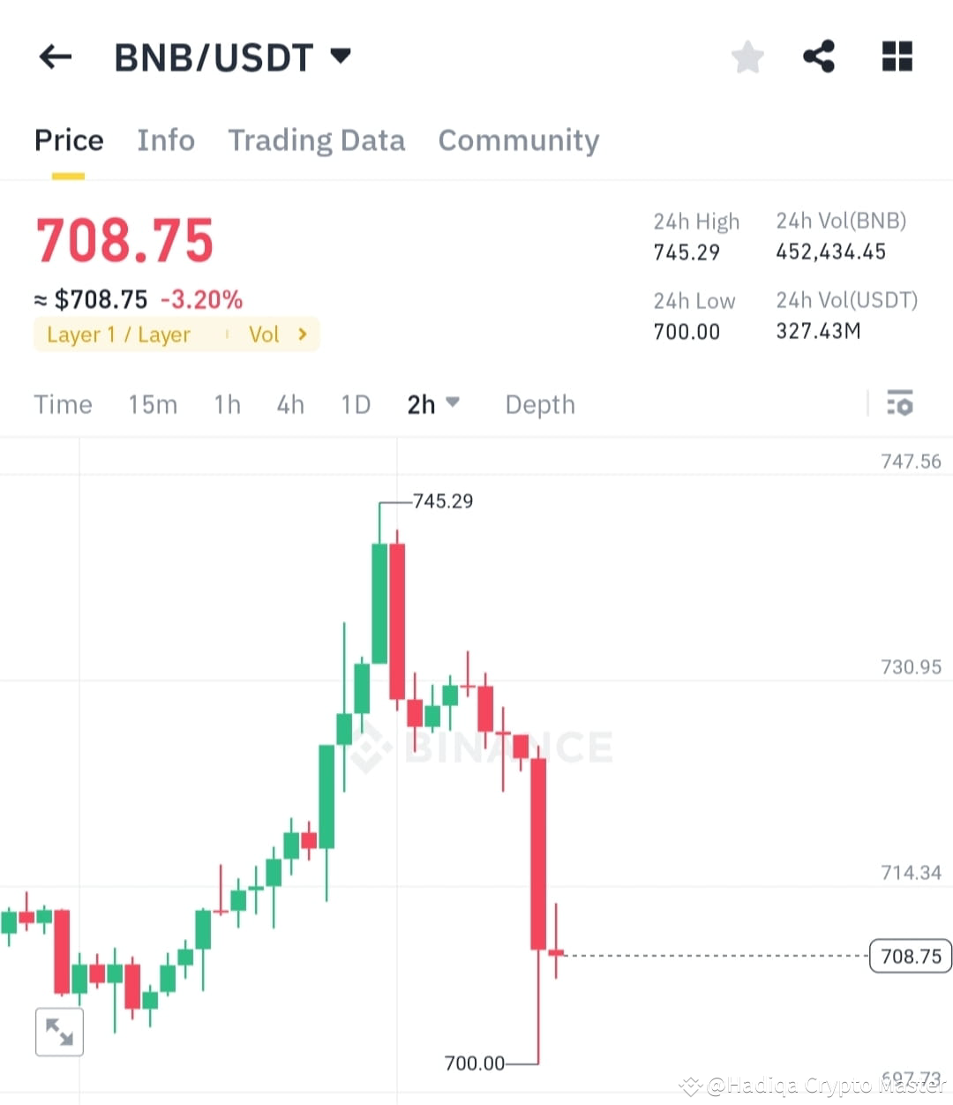Screen dimensions: 953x1105
Task: Expand the 2h timeframe dropdown
Action: [x=433, y=403]
